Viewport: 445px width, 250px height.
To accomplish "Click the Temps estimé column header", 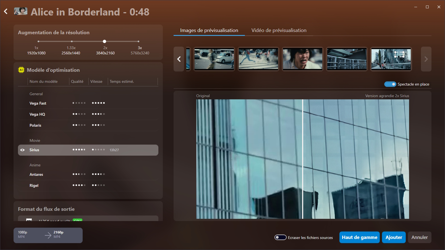I will click(x=122, y=81).
